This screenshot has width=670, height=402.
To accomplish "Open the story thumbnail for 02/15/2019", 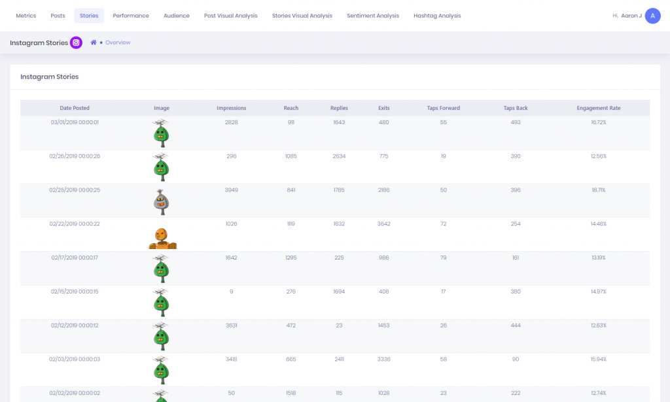I will 161,302.
